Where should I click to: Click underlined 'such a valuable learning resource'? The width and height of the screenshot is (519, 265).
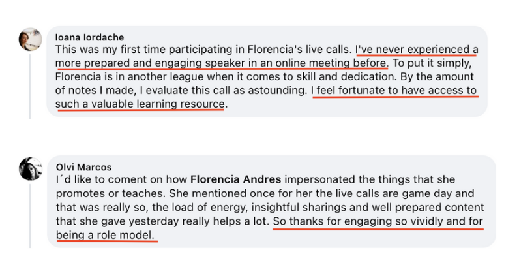pyautogui.click(x=140, y=104)
